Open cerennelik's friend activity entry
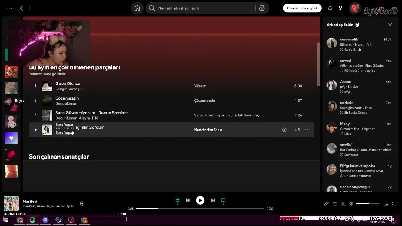The height and width of the screenshot is (226, 402). [x=360, y=45]
